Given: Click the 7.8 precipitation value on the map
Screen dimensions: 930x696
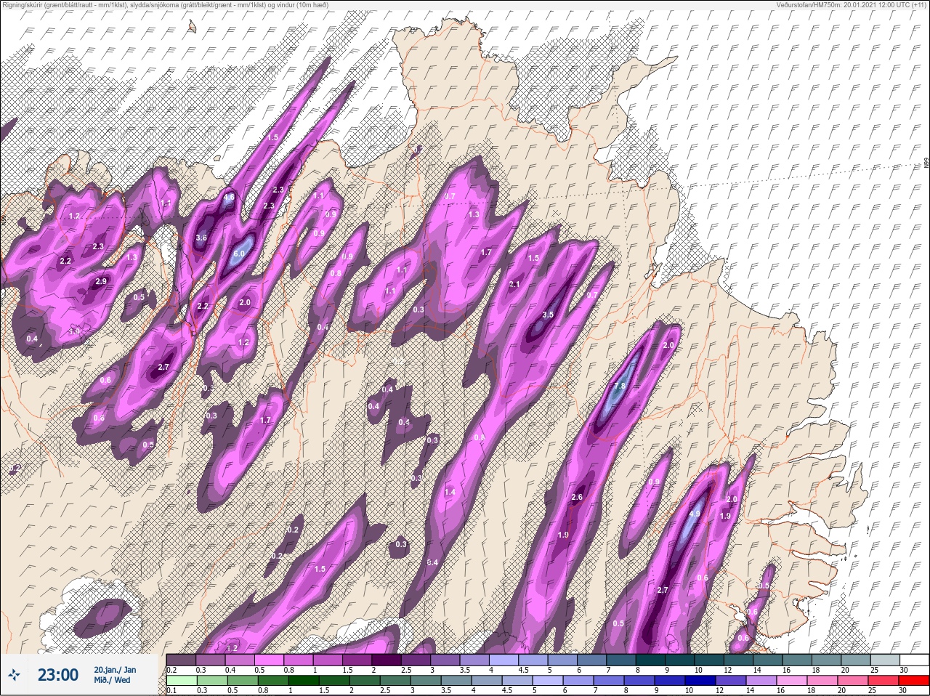Looking at the screenshot, I should pos(619,386).
